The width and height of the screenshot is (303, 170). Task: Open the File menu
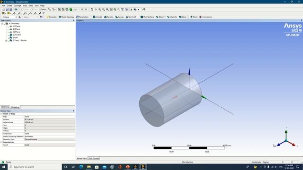click(x=3, y=6)
